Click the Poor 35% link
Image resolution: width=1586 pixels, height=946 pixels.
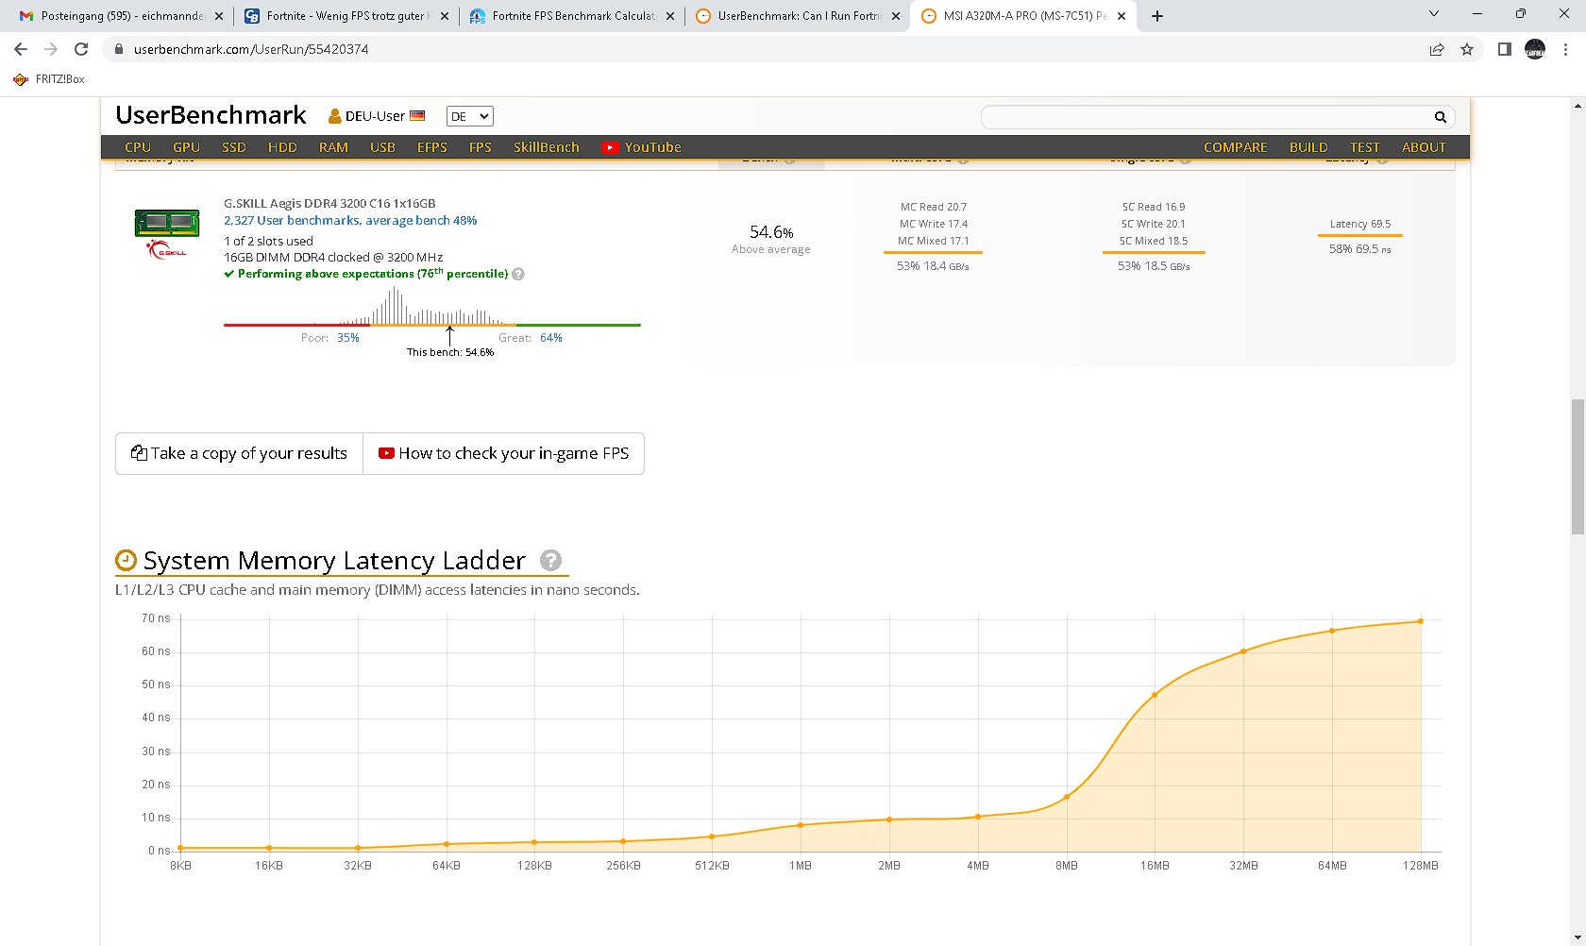click(348, 338)
